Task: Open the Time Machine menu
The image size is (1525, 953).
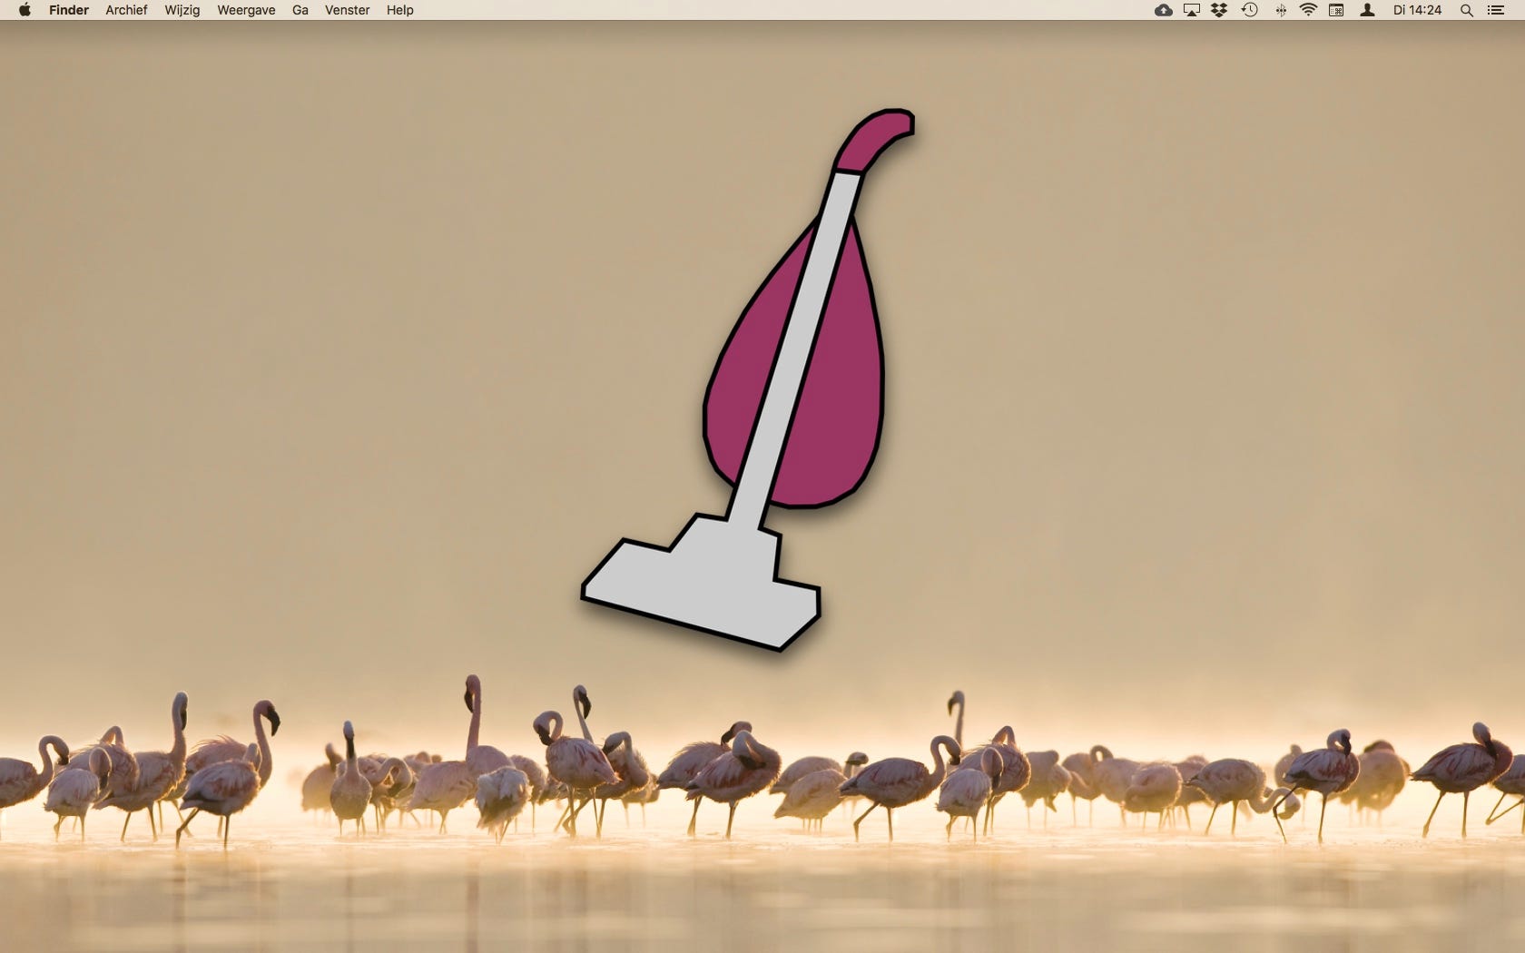Action: tap(1250, 10)
